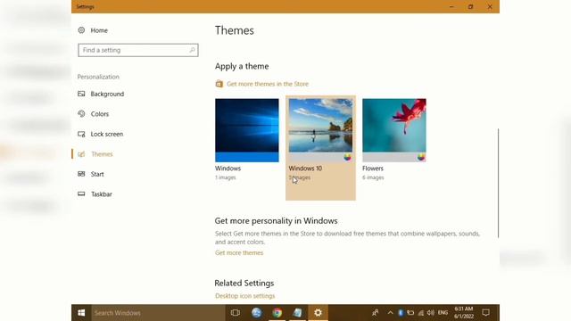Screen dimensions: 571x321
Task: Click the '1 images' text under Windows
Action: [226, 177]
